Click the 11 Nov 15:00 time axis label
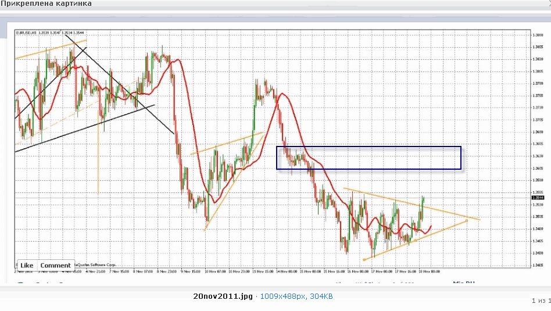The image size is (551, 311). click(263, 271)
